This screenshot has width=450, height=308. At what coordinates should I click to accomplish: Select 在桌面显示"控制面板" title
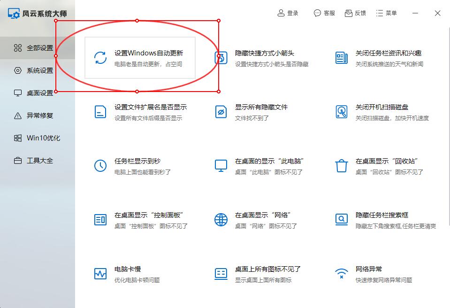pyautogui.click(x=149, y=215)
